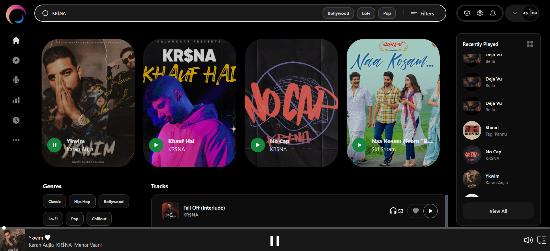The height and width of the screenshot is (251, 550).
Task: Click the now-playing album art thumbnail
Action: point(13,240)
